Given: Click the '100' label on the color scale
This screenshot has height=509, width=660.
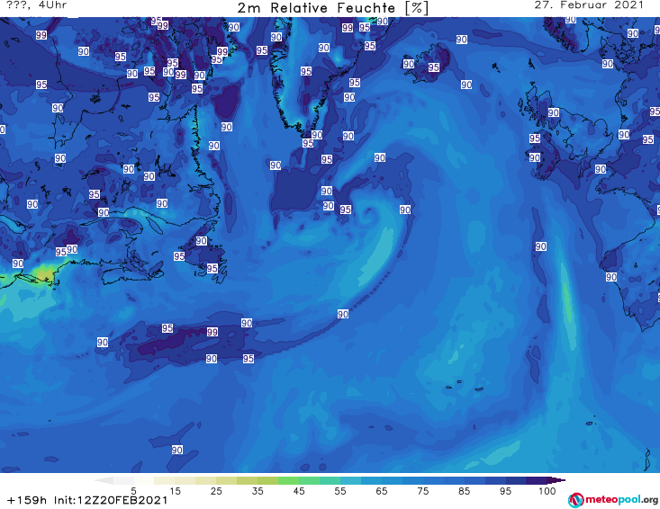Looking at the screenshot, I should pyautogui.click(x=547, y=491).
